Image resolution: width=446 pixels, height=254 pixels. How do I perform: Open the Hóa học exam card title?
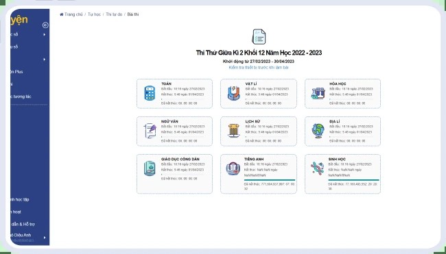(338, 84)
